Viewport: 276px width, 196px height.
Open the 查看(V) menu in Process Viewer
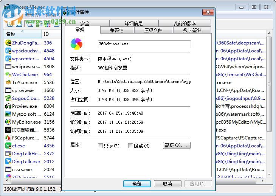pos(33,15)
